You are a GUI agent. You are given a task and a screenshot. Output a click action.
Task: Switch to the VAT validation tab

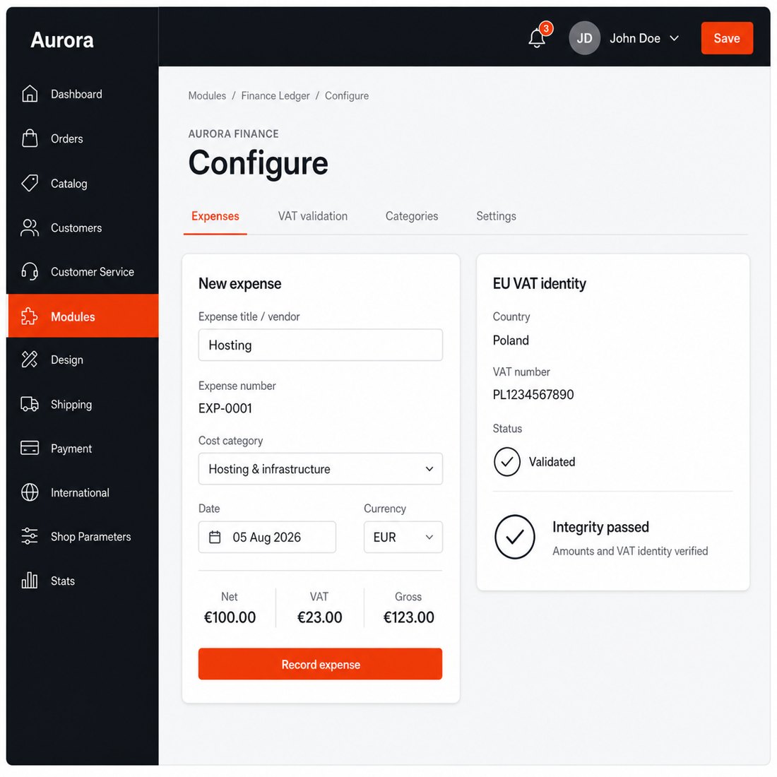313,216
